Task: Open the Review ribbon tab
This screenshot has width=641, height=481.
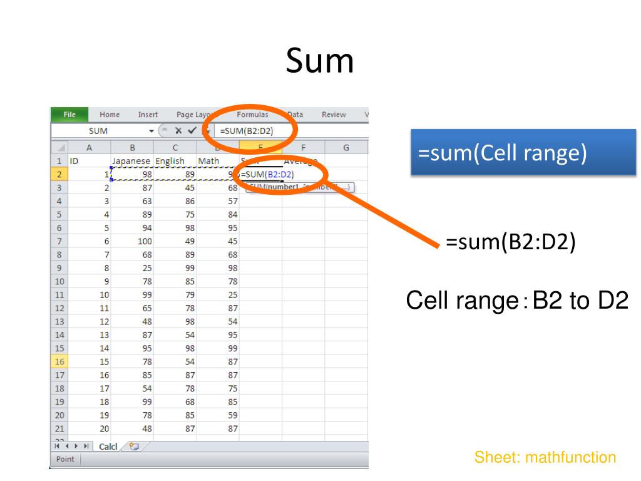Action: point(334,115)
